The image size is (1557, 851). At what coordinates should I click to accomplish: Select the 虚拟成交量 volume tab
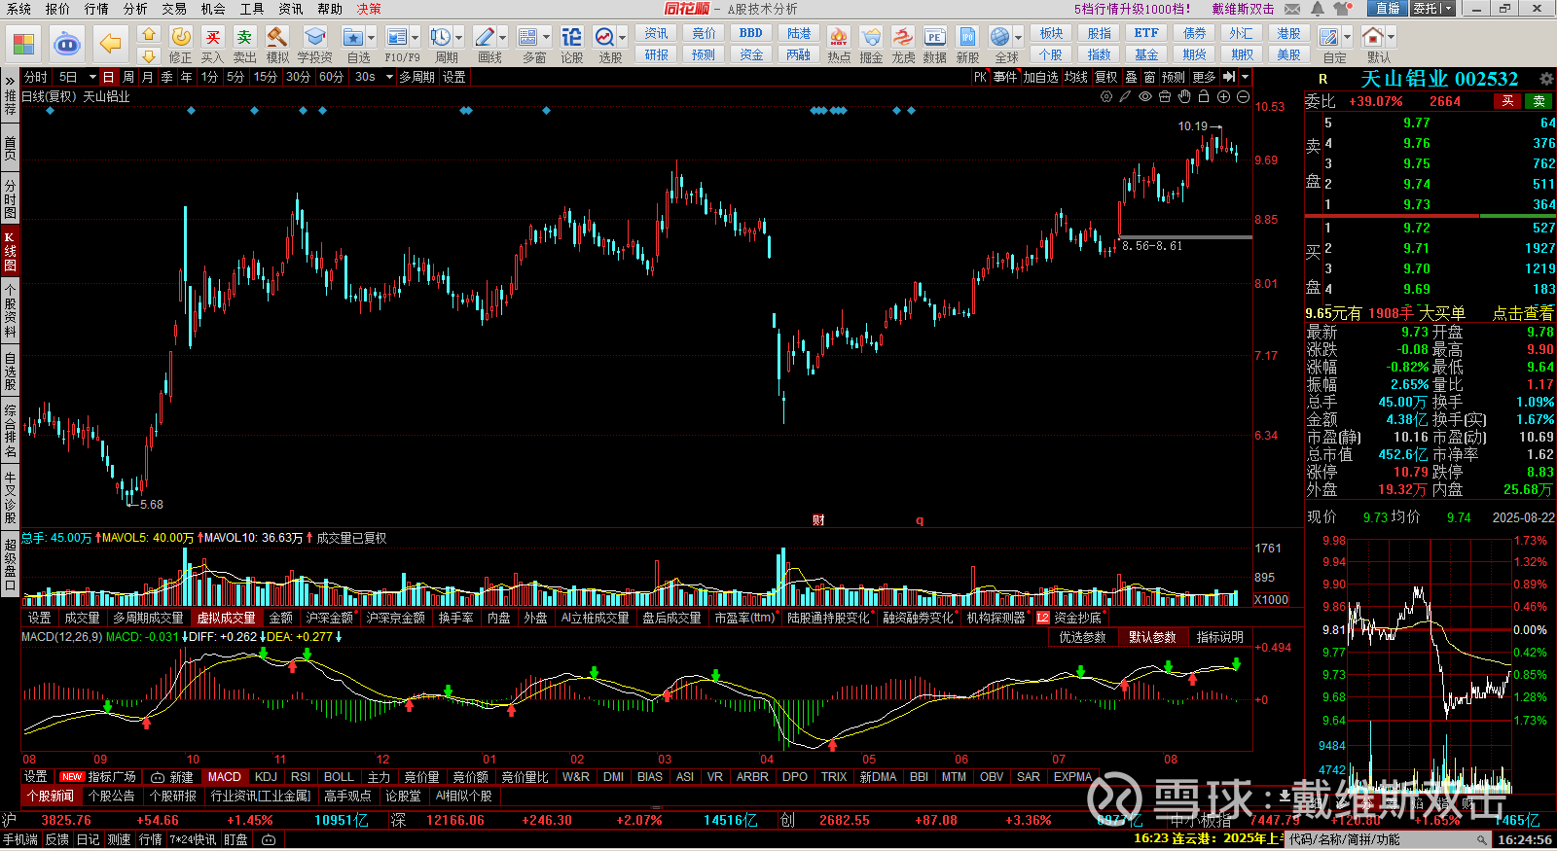click(x=226, y=618)
